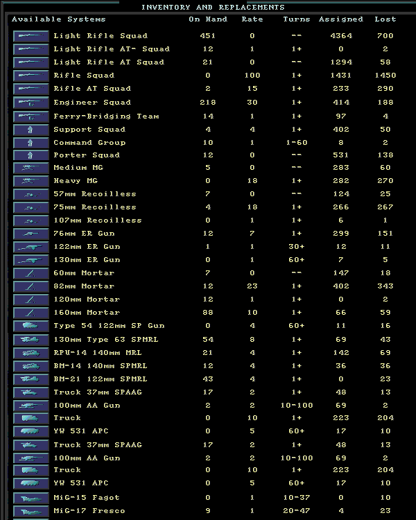Select the 130mm Type 63 SPMRL icon
This screenshot has width=416, height=520.
(31, 340)
